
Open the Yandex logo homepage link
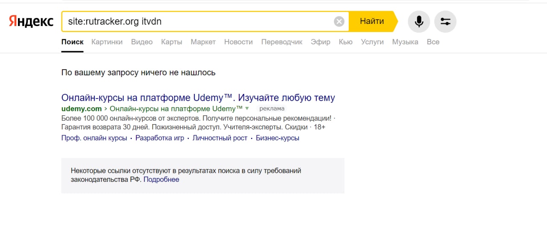tap(31, 21)
